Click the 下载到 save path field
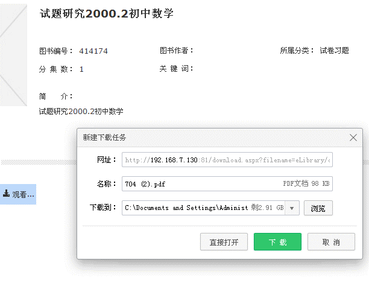Viewport: 369px width, 286px height. click(x=186, y=208)
